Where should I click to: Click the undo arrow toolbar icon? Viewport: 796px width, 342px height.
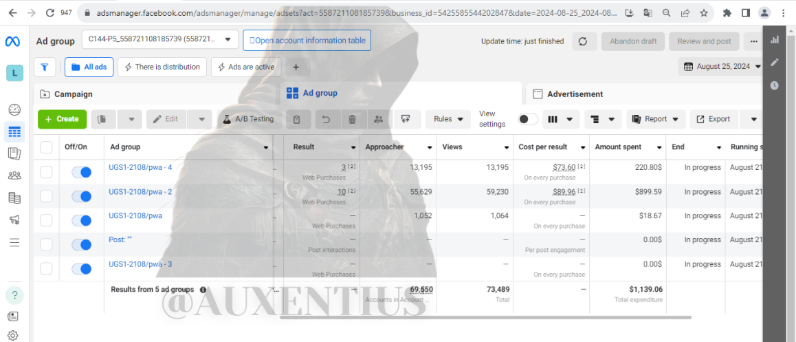(325, 119)
